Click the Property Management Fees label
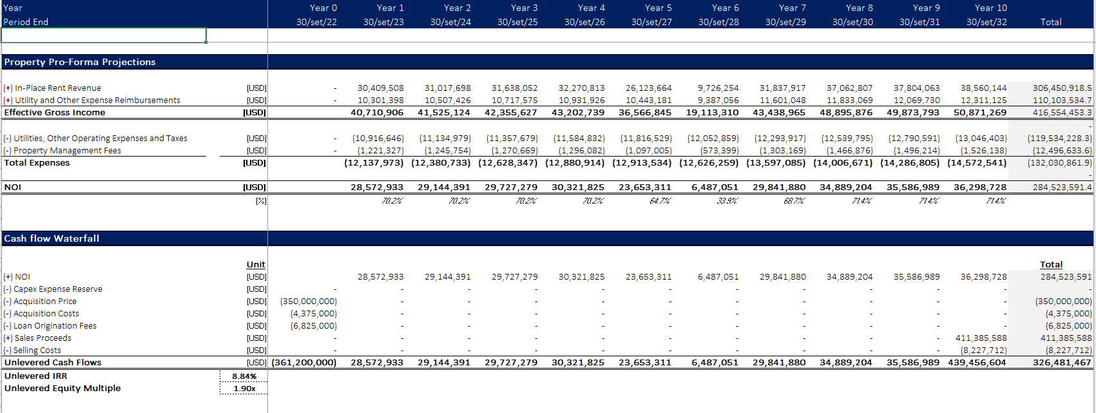The image size is (1096, 413). (x=62, y=151)
